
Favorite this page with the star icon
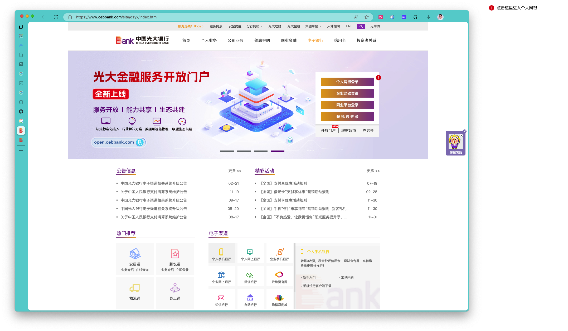pyautogui.click(x=367, y=17)
